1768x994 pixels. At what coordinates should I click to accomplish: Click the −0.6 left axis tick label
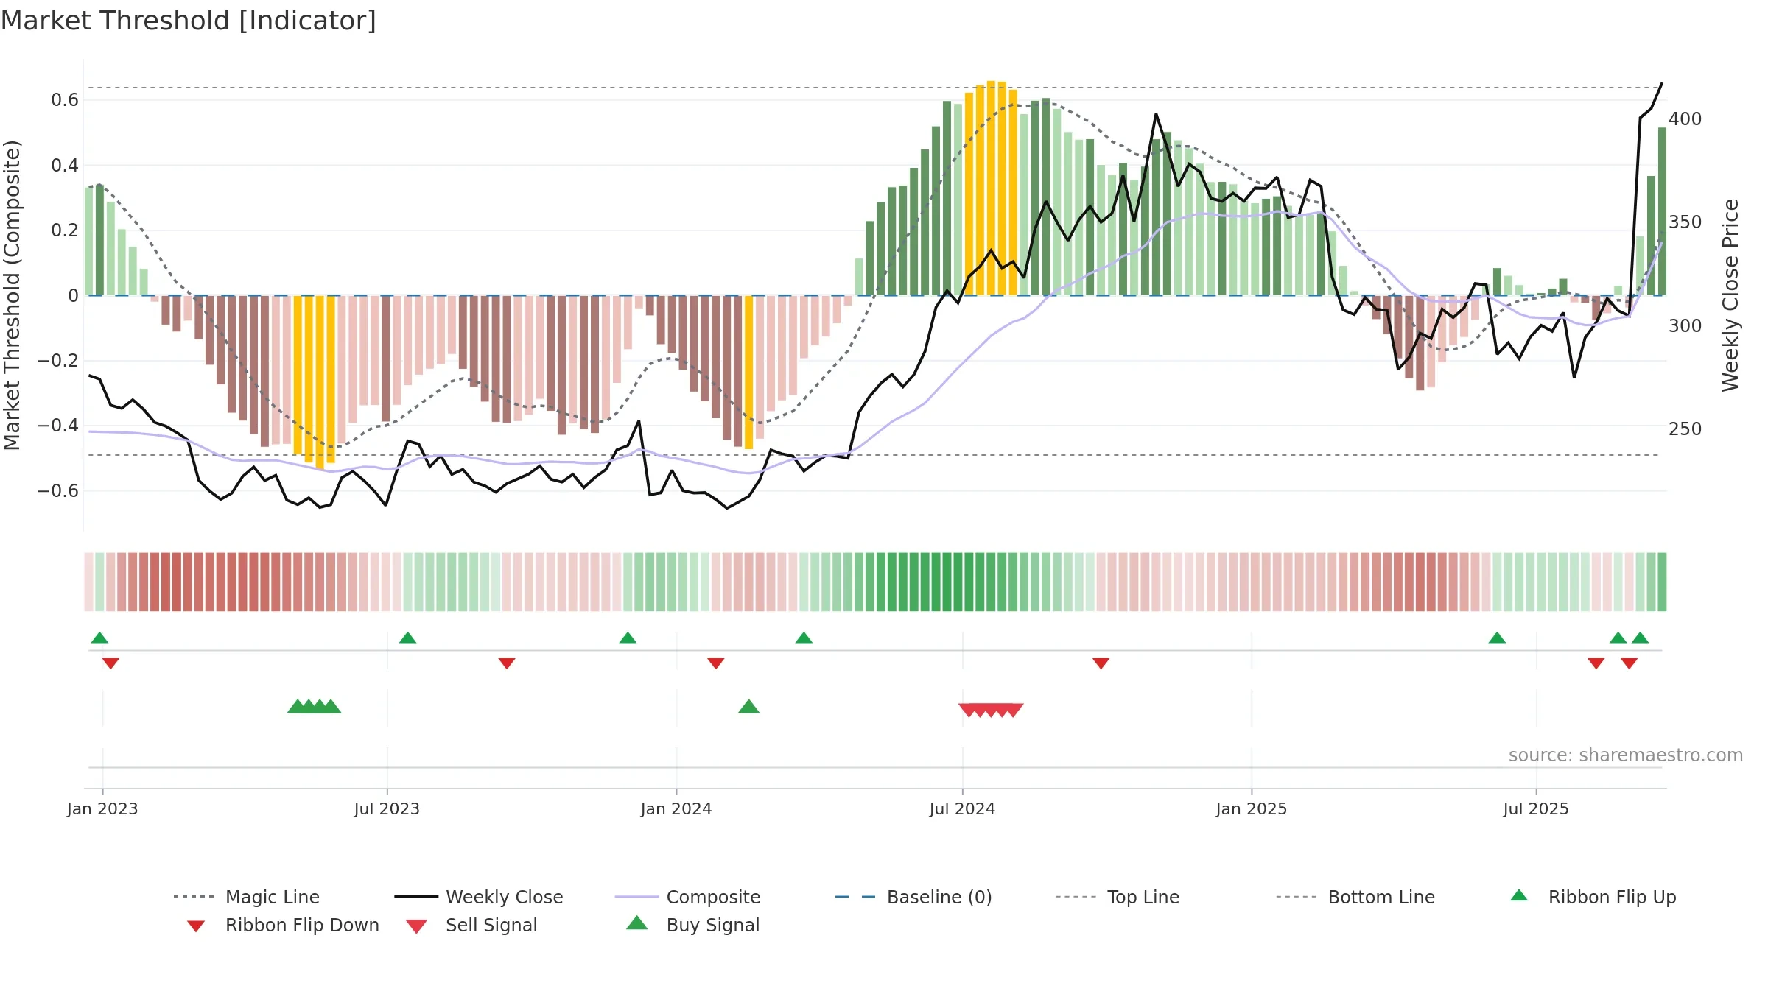[58, 490]
